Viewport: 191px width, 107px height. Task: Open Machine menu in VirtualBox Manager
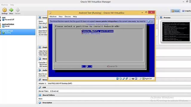(4, 5)
